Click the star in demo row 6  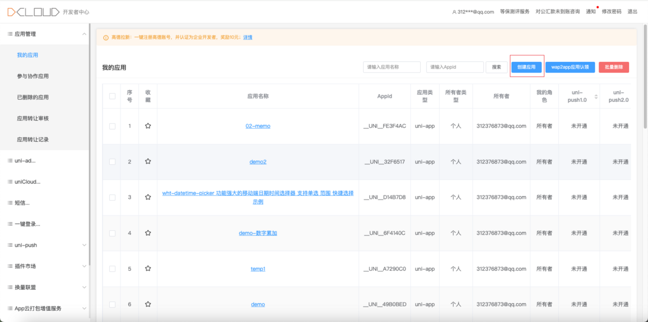148,304
